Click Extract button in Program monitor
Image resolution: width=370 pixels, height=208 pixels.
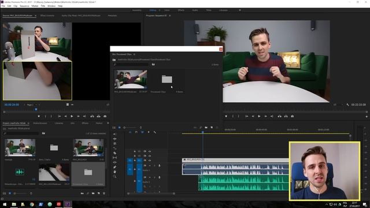tap(286, 116)
